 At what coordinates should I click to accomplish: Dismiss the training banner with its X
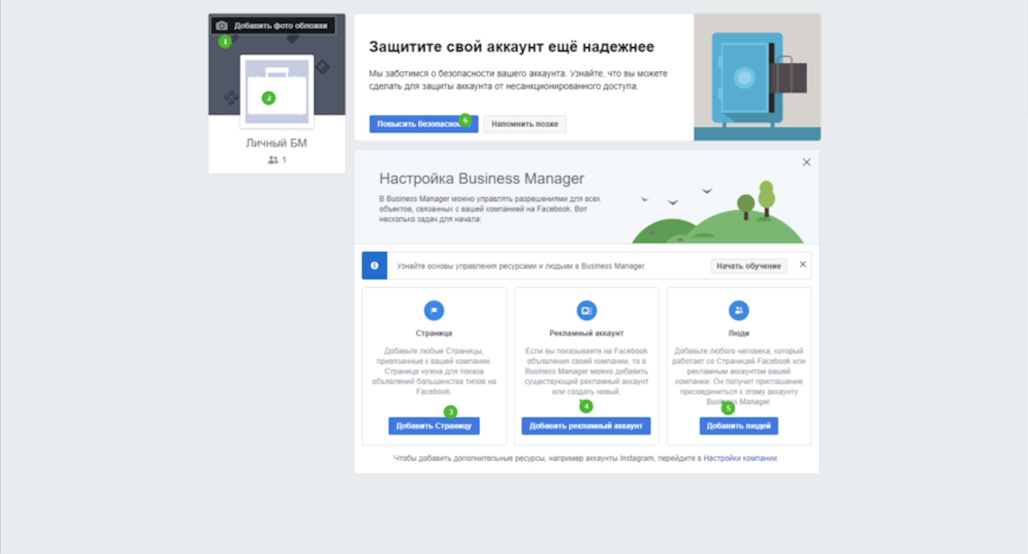(803, 264)
